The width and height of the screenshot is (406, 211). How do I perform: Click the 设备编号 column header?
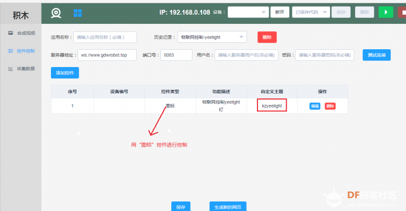pos(119,91)
